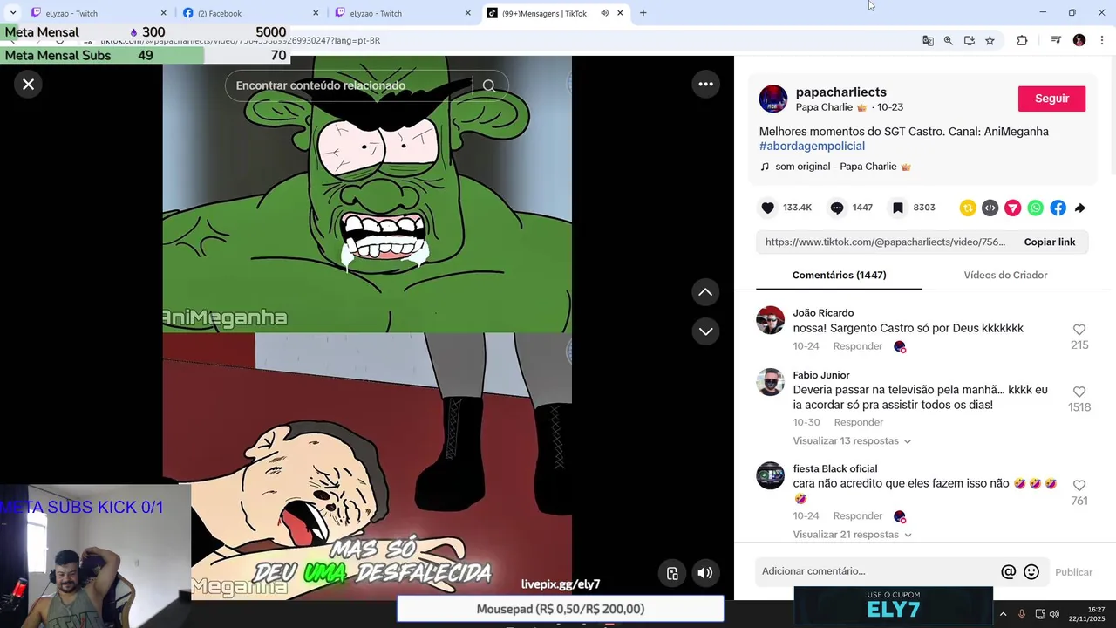Open the Chrome three-dot menu
Image resolution: width=1116 pixels, height=628 pixels.
(1102, 40)
